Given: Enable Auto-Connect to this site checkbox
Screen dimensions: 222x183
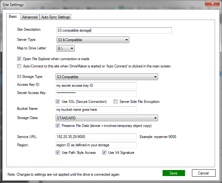Looking at the screenshot, I should [19, 66].
